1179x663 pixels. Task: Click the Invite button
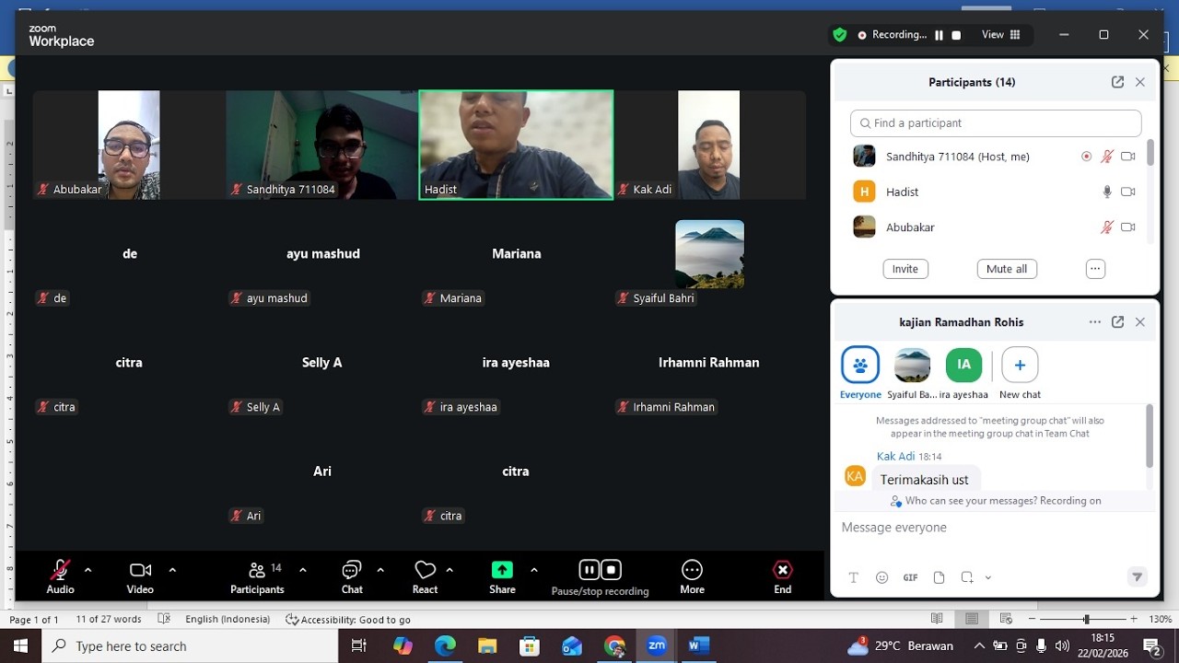click(905, 269)
